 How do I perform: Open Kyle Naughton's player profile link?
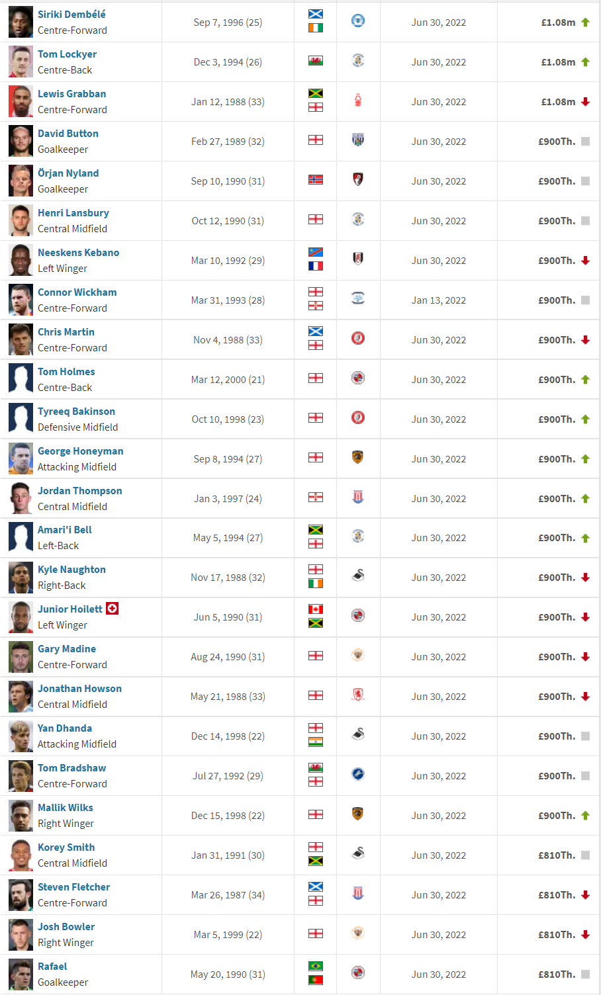coord(71,570)
